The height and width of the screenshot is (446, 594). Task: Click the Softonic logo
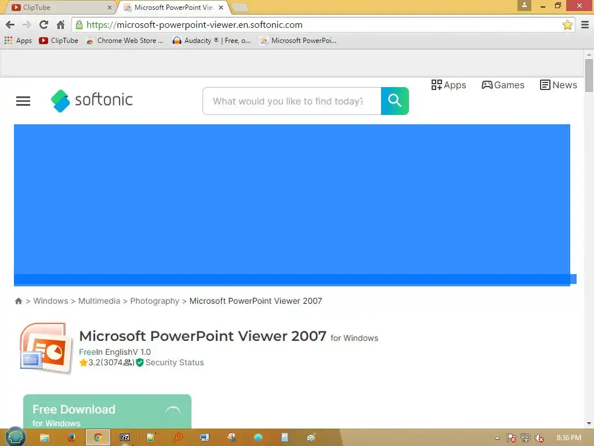pos(92,100)
